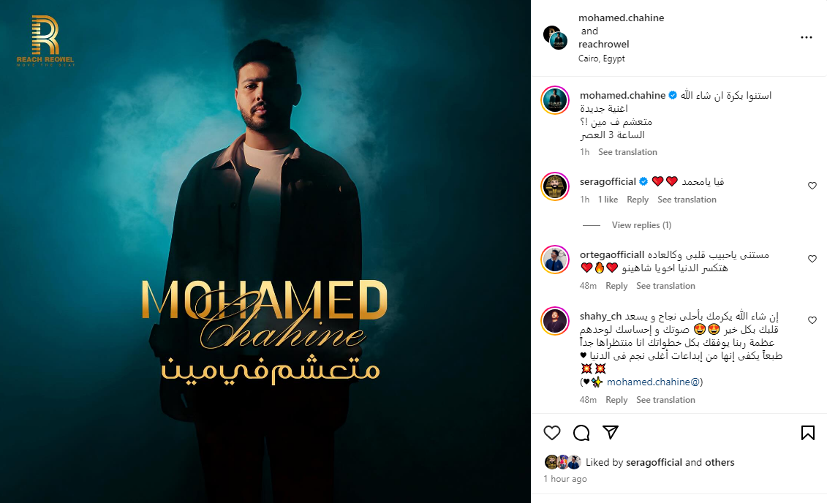827x503 pixels.
Task: Open more options three-dot menu
Action: (x=807, y=37)
